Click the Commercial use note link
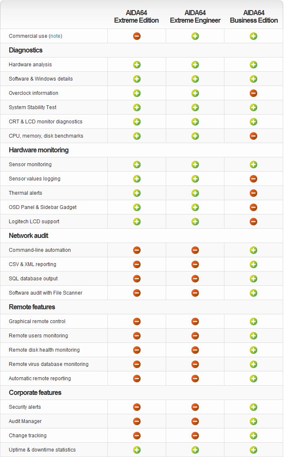 (55, 36)
